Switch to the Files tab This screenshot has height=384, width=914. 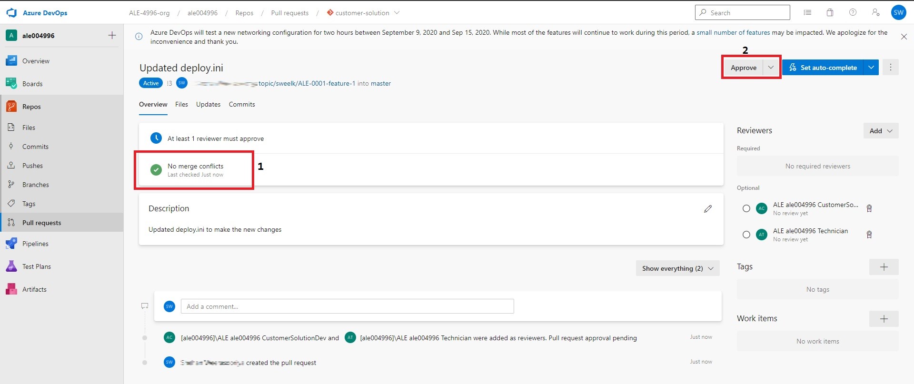point(181,104)
